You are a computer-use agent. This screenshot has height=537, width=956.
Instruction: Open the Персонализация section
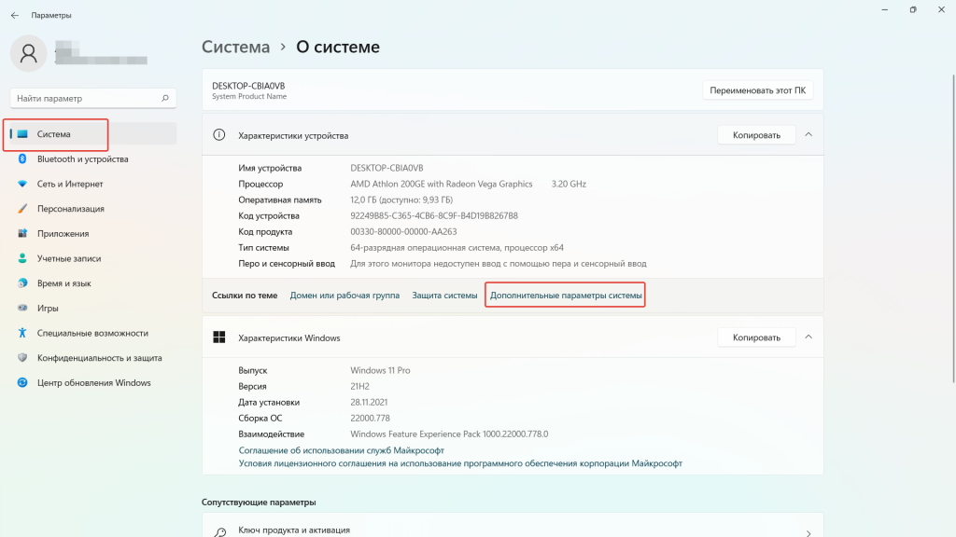[92, 209]
